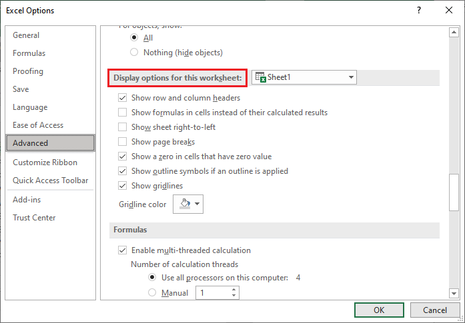Image resolution: width=465 pixels, height=323 pixels.
Task: Open the Formulas category
Action: pyautogui.click(x=28, y=53)
